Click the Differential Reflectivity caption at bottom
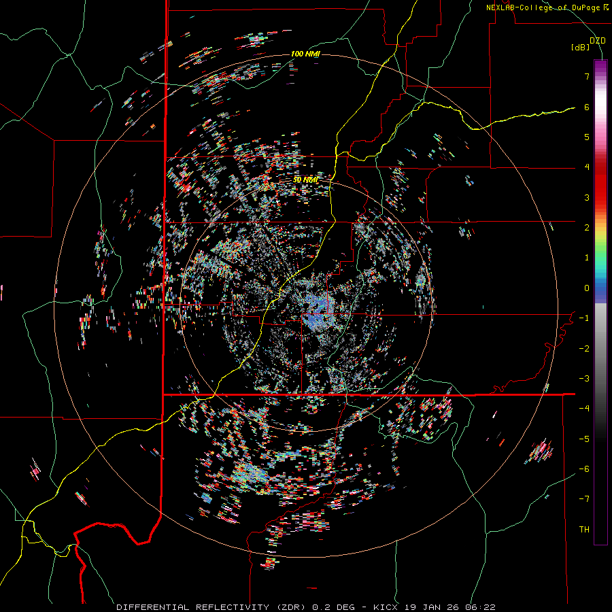 [306, 607]
